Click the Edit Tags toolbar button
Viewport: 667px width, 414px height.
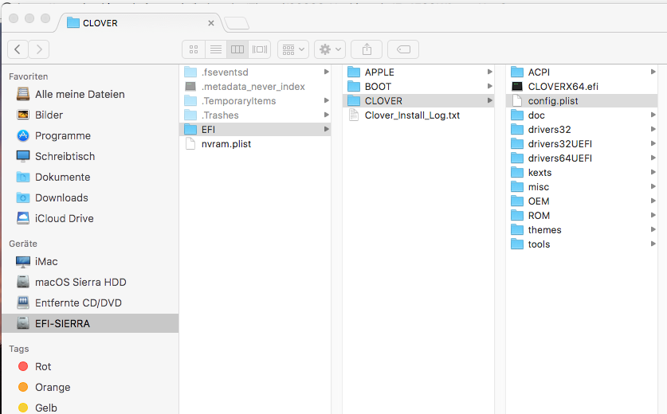pyautogui.click(x=403, y=49)
